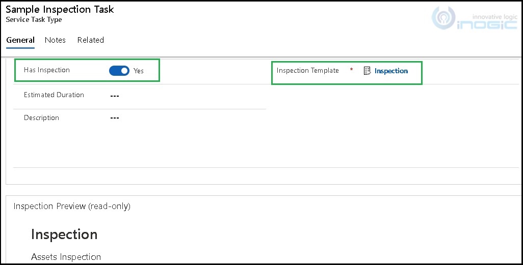
Task: Click the large Inspection preview title
Action: click(64, 234)
